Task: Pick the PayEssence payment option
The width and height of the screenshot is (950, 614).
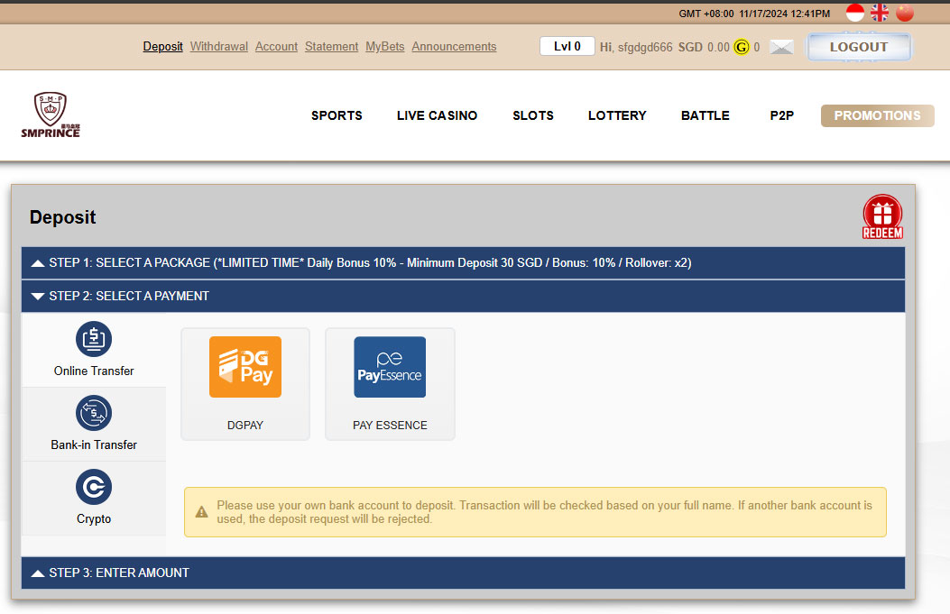Action: pos(390,367)
